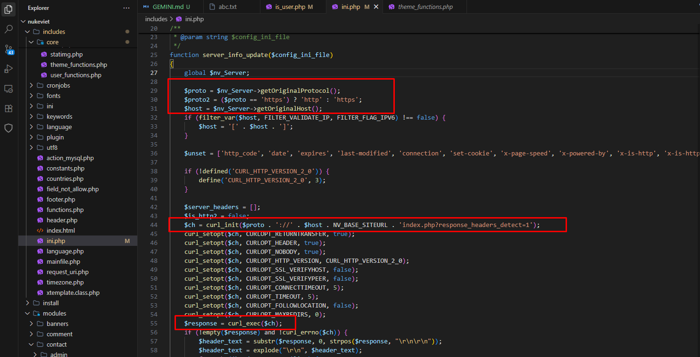Expand the install folder
Screen dimensions: 700x357
(x=27, y=303)
